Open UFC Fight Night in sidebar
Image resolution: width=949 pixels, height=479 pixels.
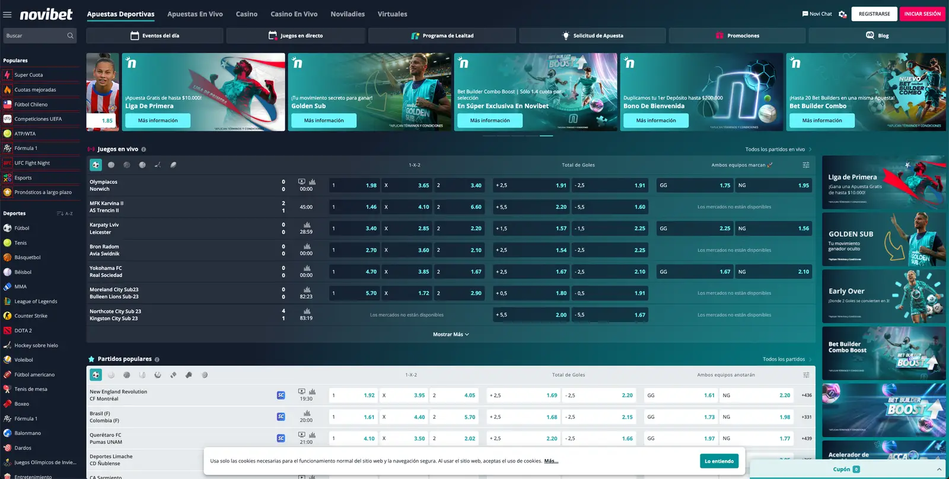[41, 163]
